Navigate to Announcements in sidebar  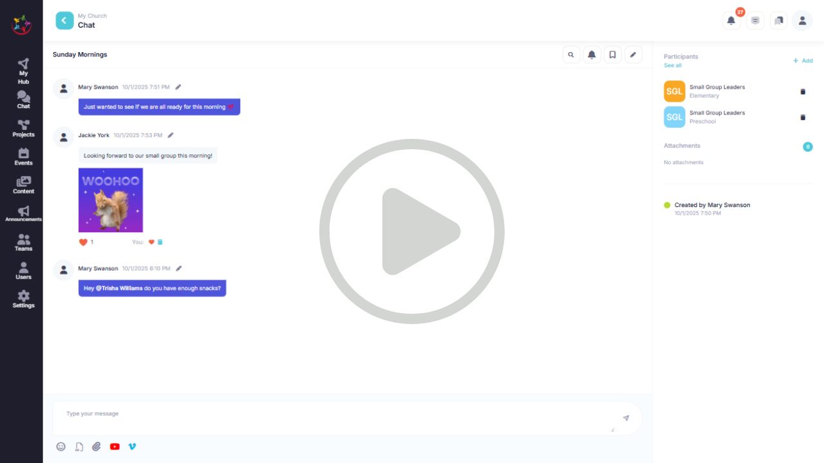click(x=24, y=213)
